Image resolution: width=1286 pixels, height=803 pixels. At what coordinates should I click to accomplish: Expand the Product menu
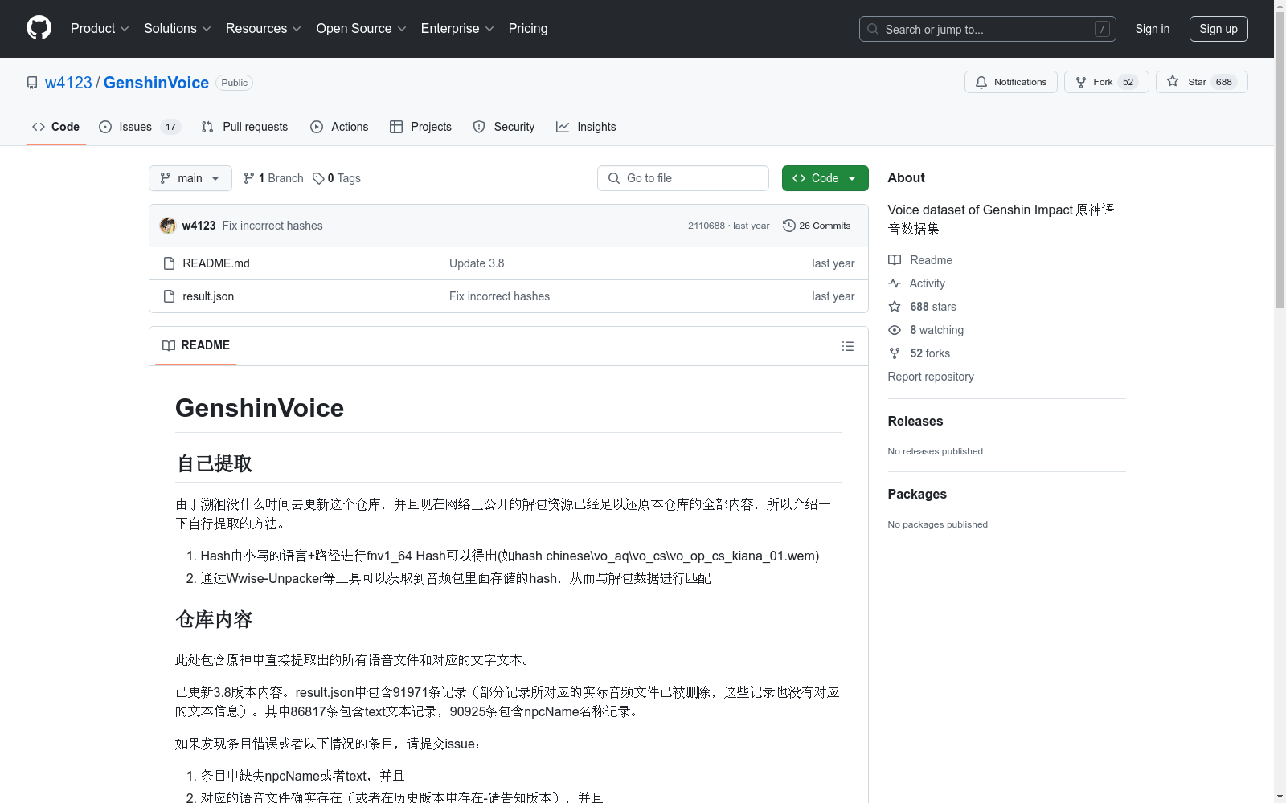pyautogui.click(x=100, y=28)
